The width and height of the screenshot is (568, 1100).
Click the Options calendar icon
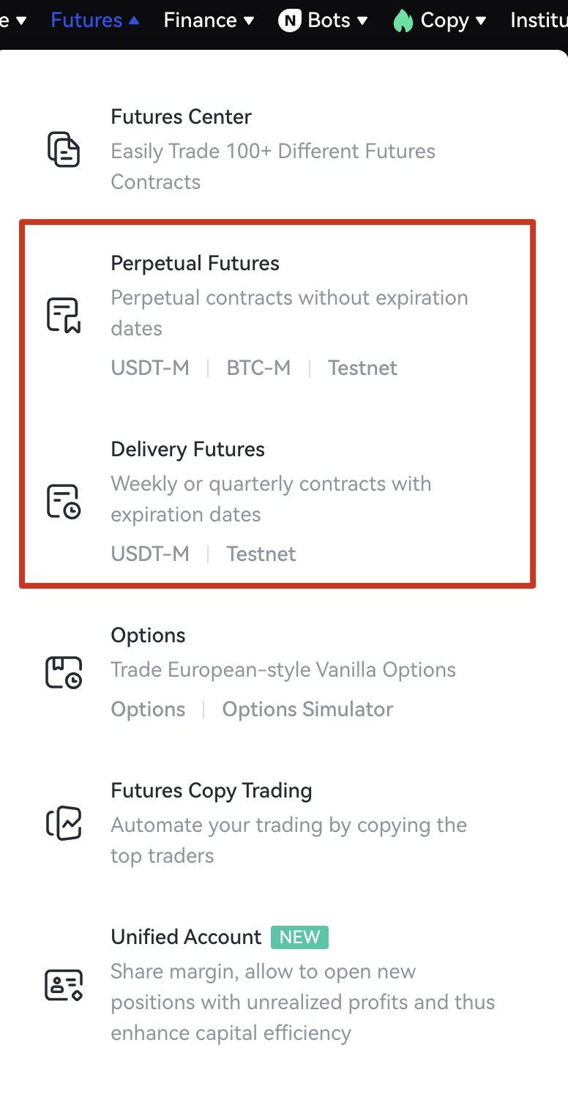[64, 672]
